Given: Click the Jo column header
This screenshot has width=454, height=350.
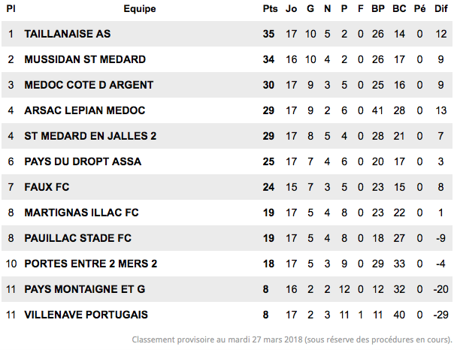Looking at the screenshot, I should point(292,9).
